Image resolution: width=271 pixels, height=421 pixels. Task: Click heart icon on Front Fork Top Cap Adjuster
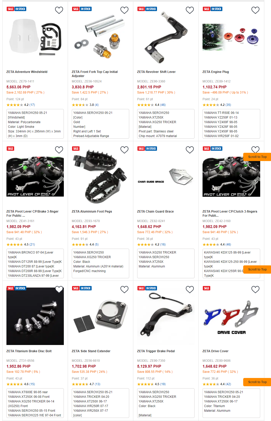click(x=125, y=10)
